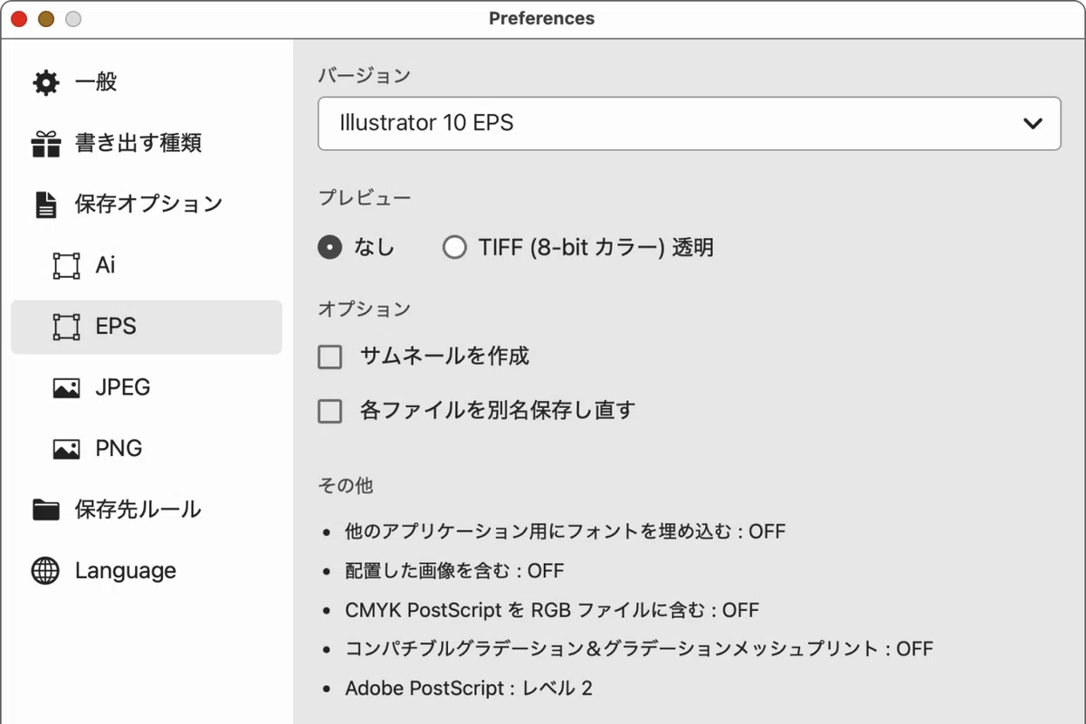Click the Adobe PostScript : レベル 2 line
The width and height of the screenshot is (1086, 724).
(x=469, y=689)
